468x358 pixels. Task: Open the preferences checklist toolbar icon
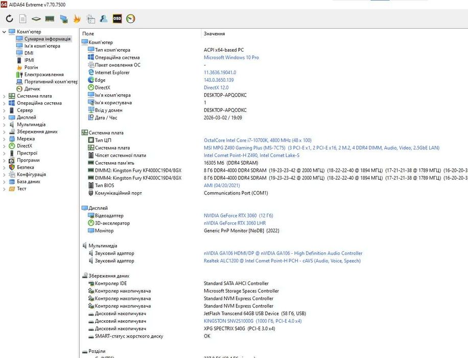(90, 19)
